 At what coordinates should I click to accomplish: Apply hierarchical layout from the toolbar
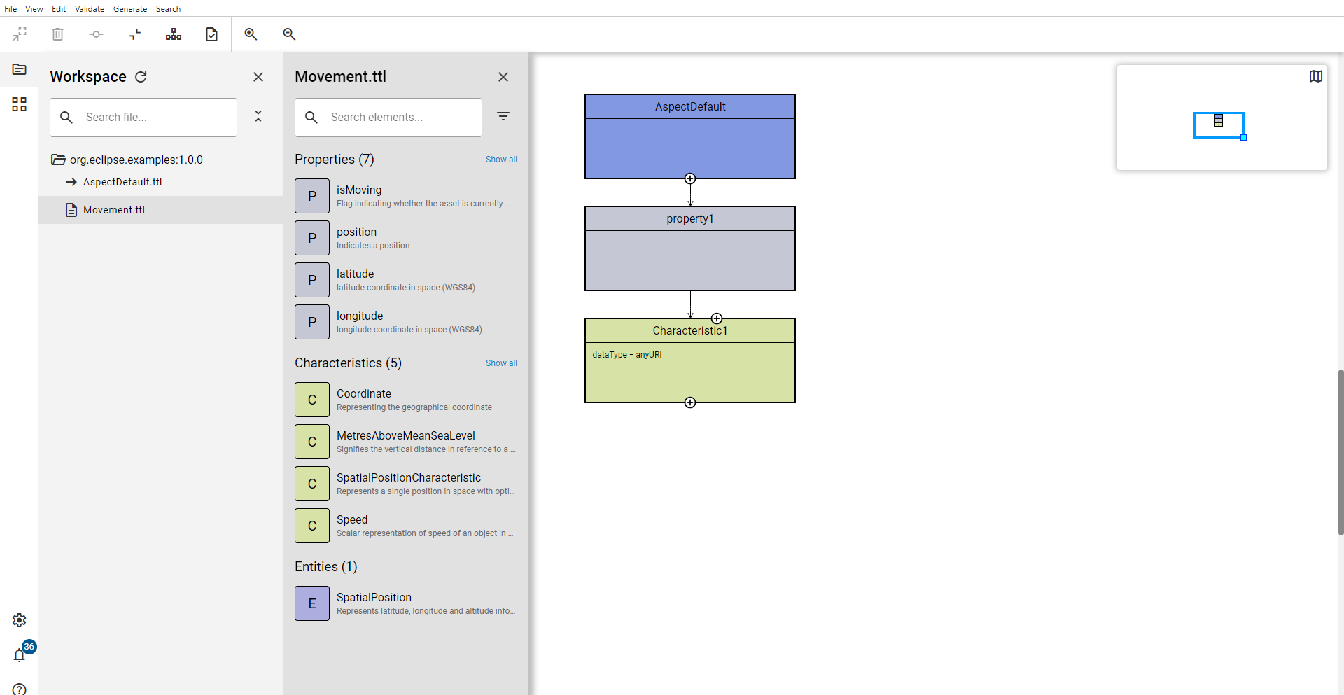[x=173, y=34]
